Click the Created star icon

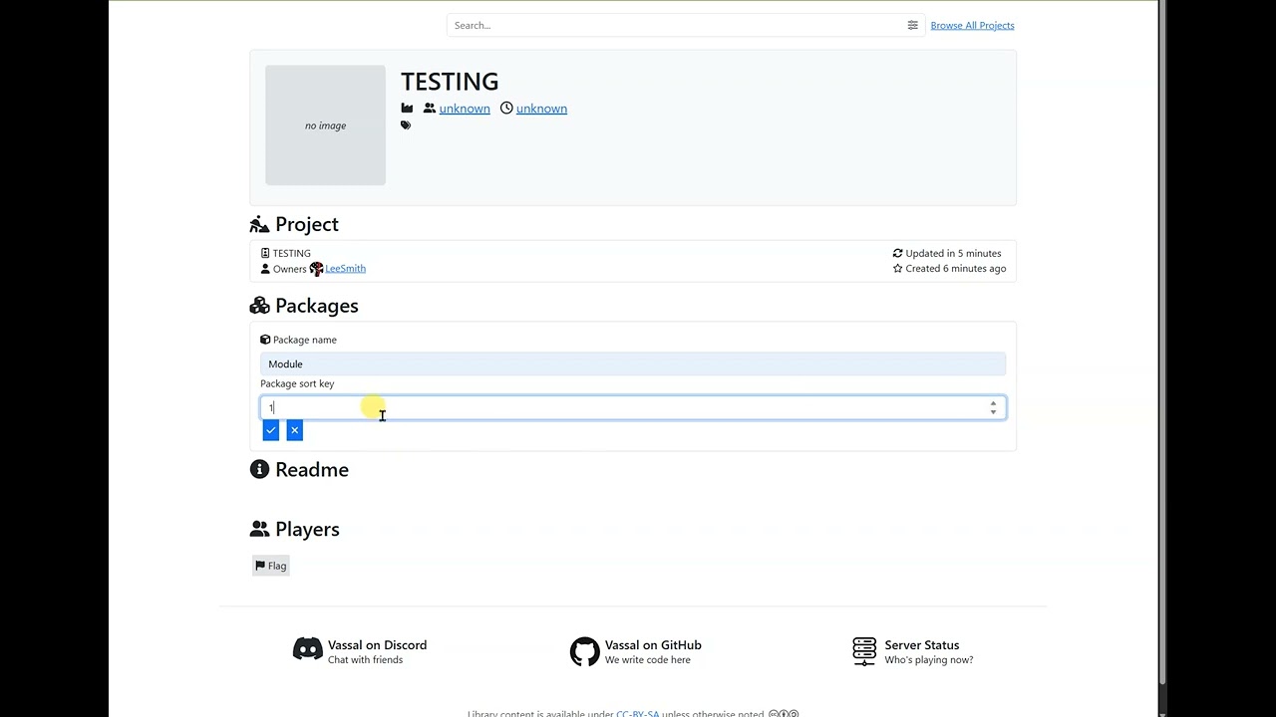tap(897, 269)
